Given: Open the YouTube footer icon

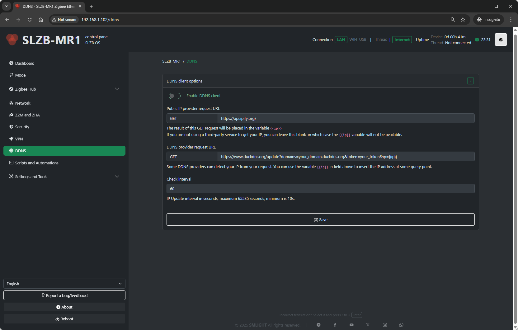Looking at the screenshot, I should (x=351, y=325).
